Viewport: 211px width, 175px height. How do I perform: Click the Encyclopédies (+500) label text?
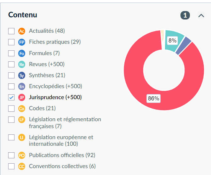[55, 86]
